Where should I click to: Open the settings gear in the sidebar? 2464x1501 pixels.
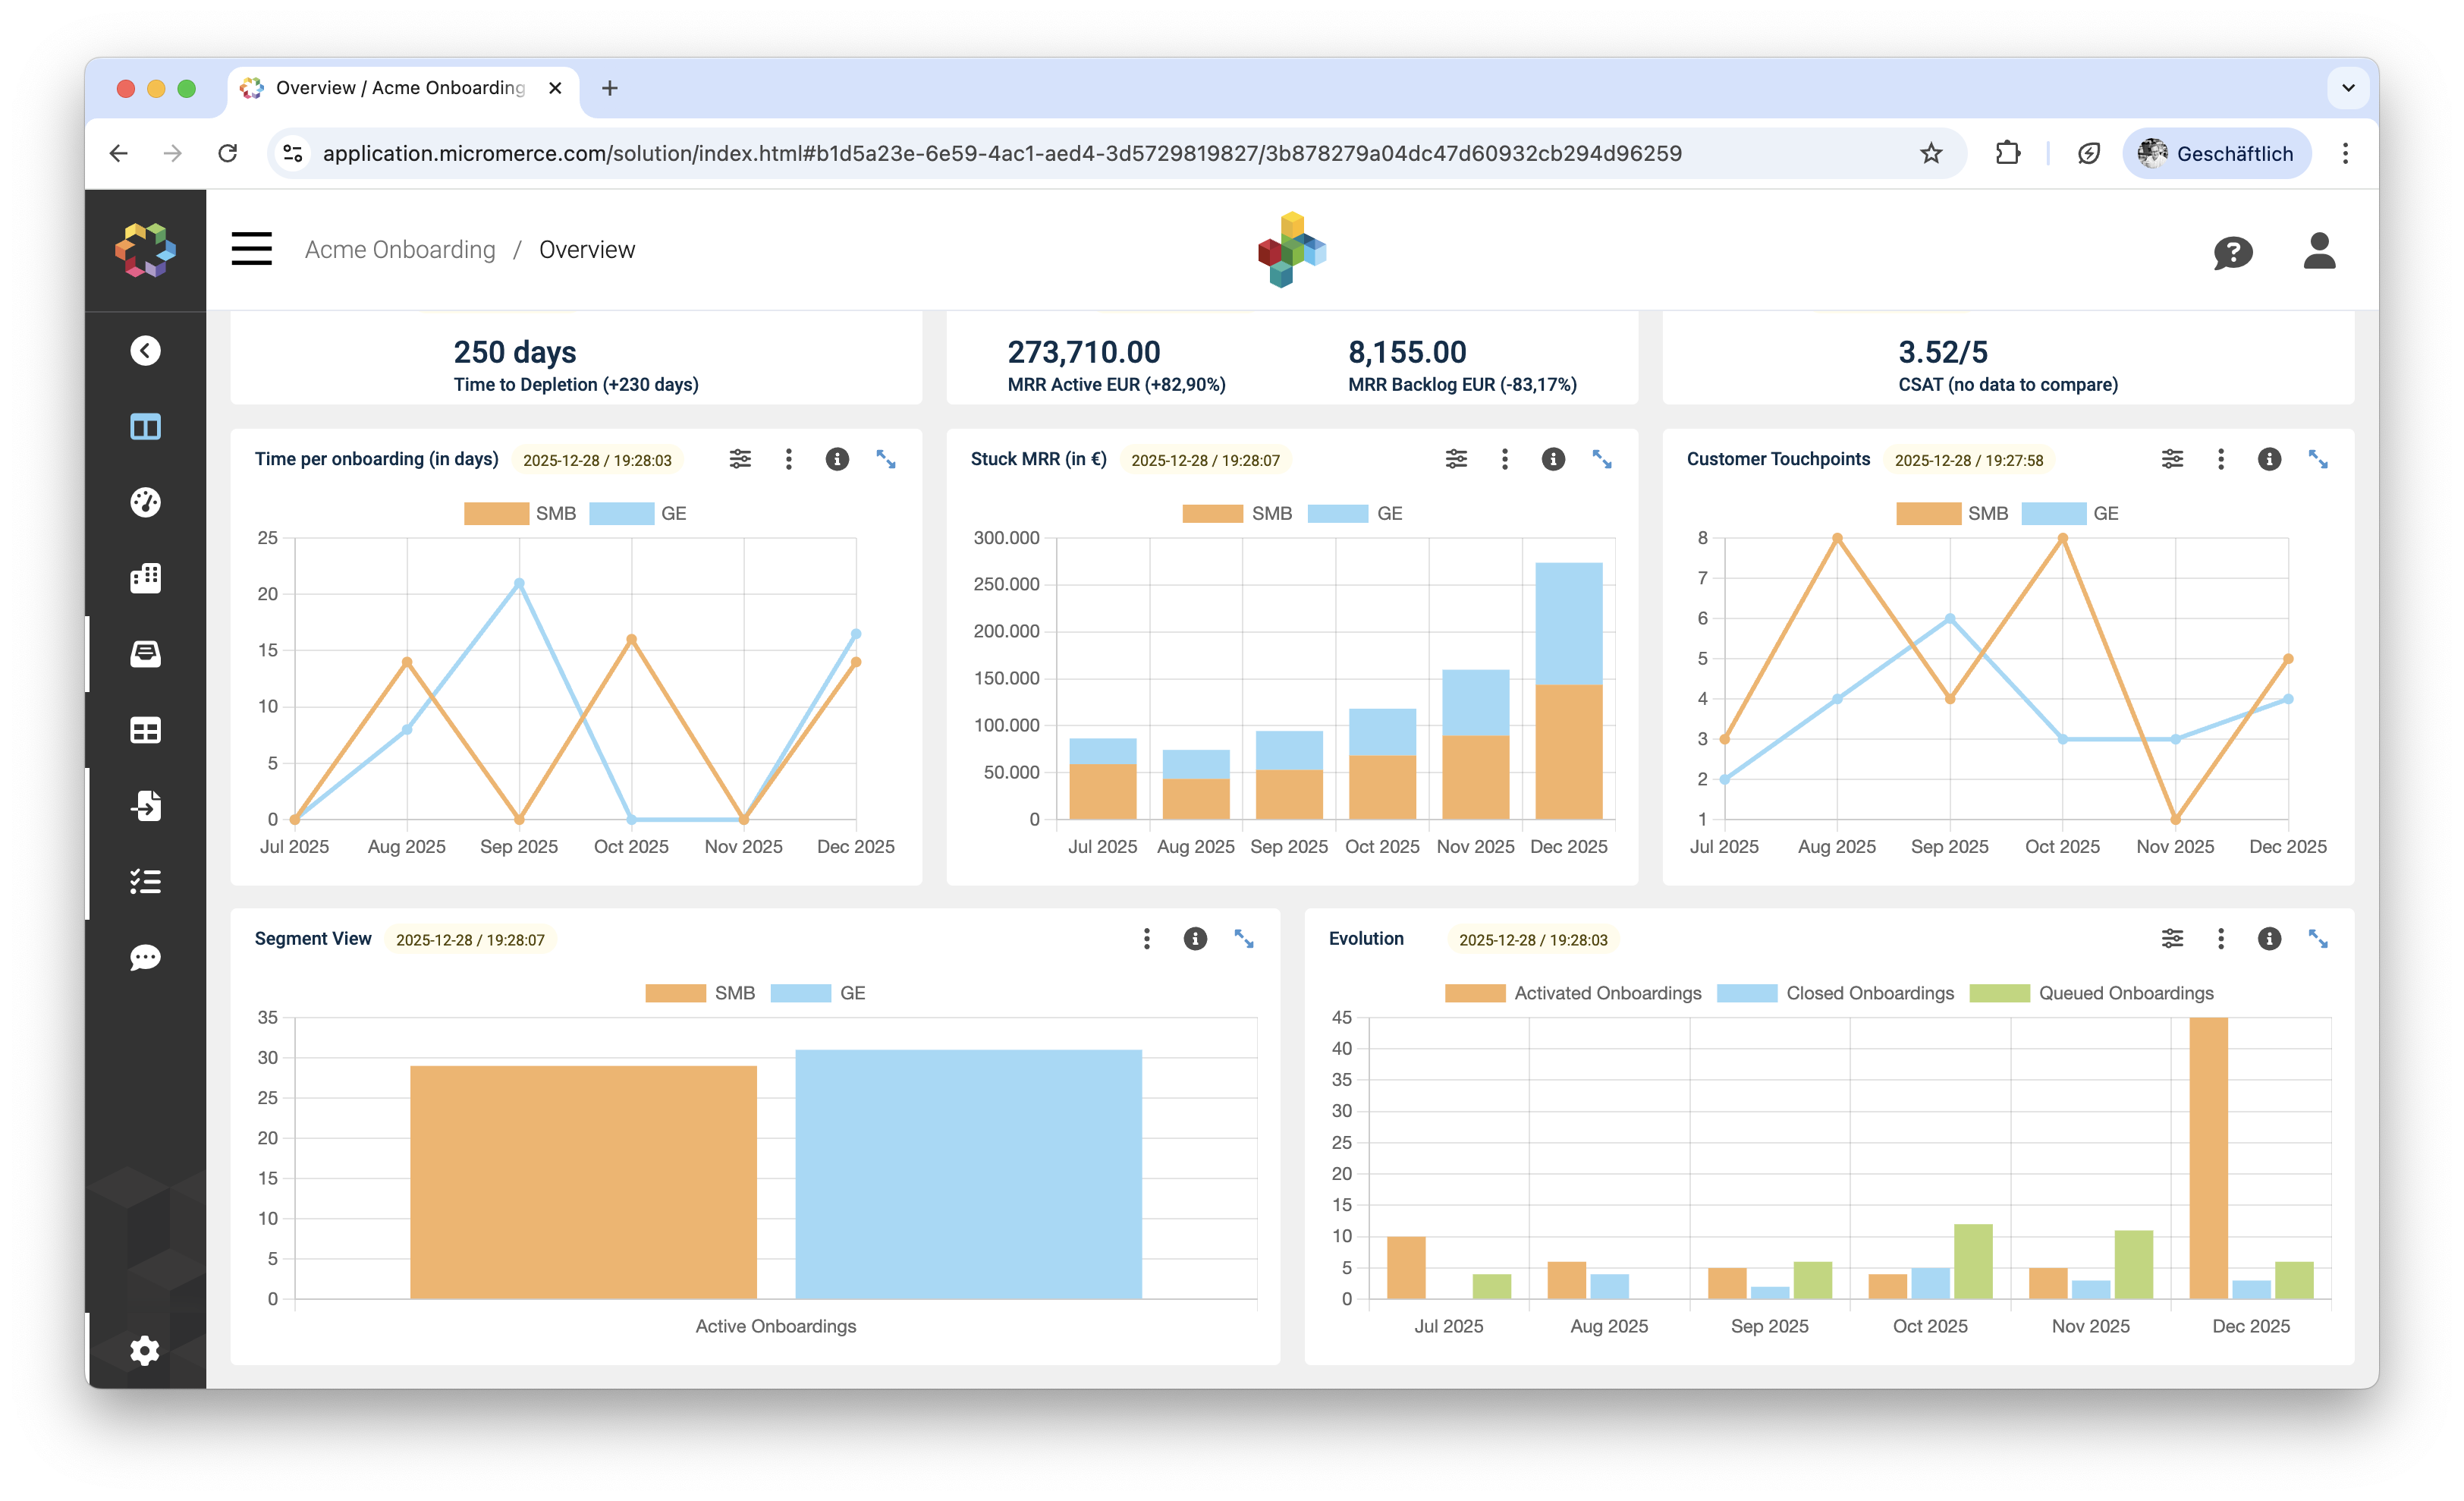pyautogui.click(x=145, y=1350)
